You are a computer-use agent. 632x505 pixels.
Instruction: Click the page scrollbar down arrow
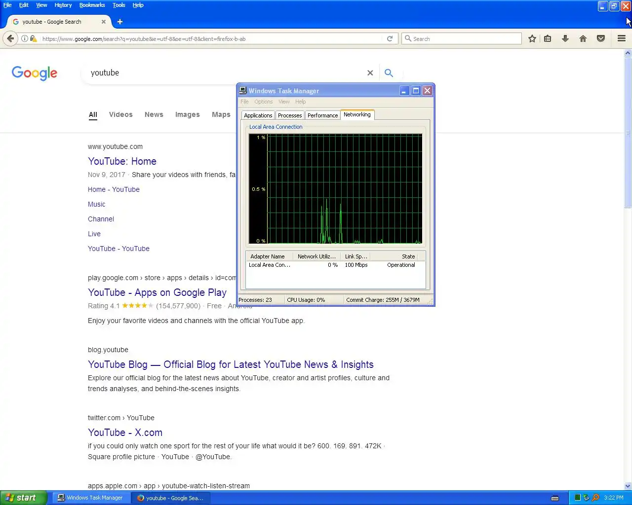pos(628,486)
